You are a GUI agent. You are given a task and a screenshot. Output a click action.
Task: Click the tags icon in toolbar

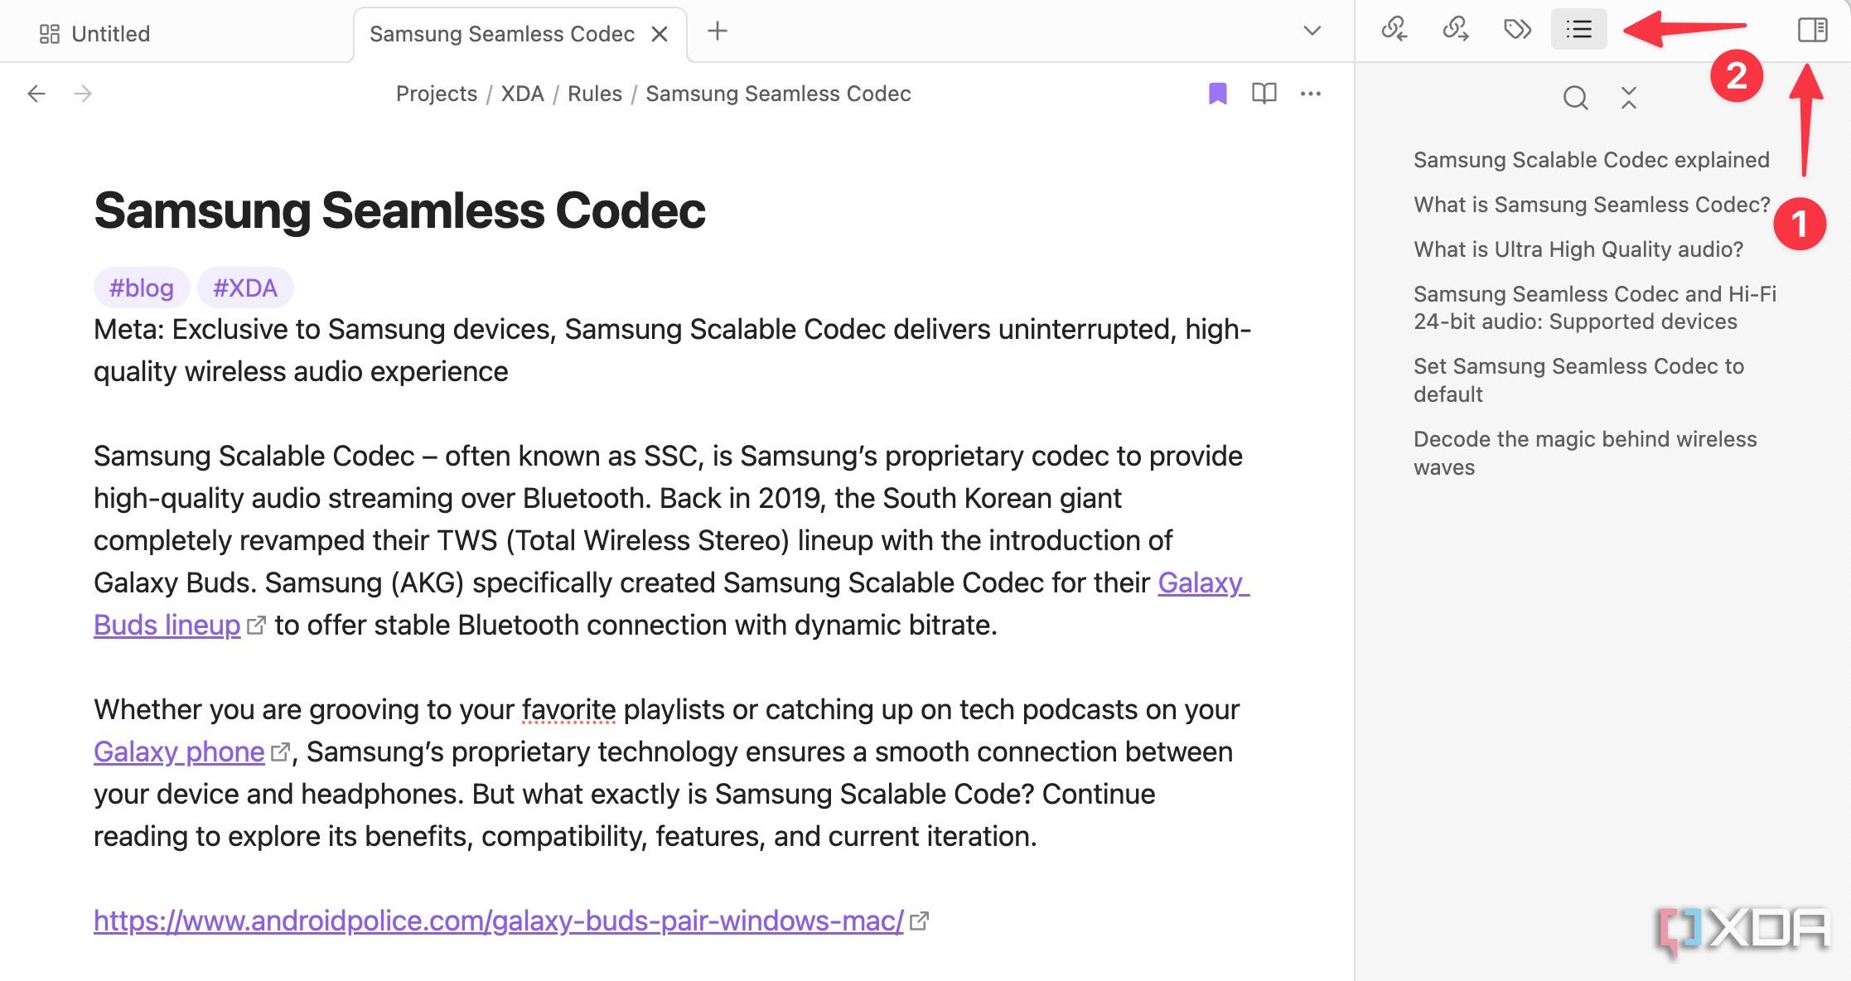[1518, 31]
